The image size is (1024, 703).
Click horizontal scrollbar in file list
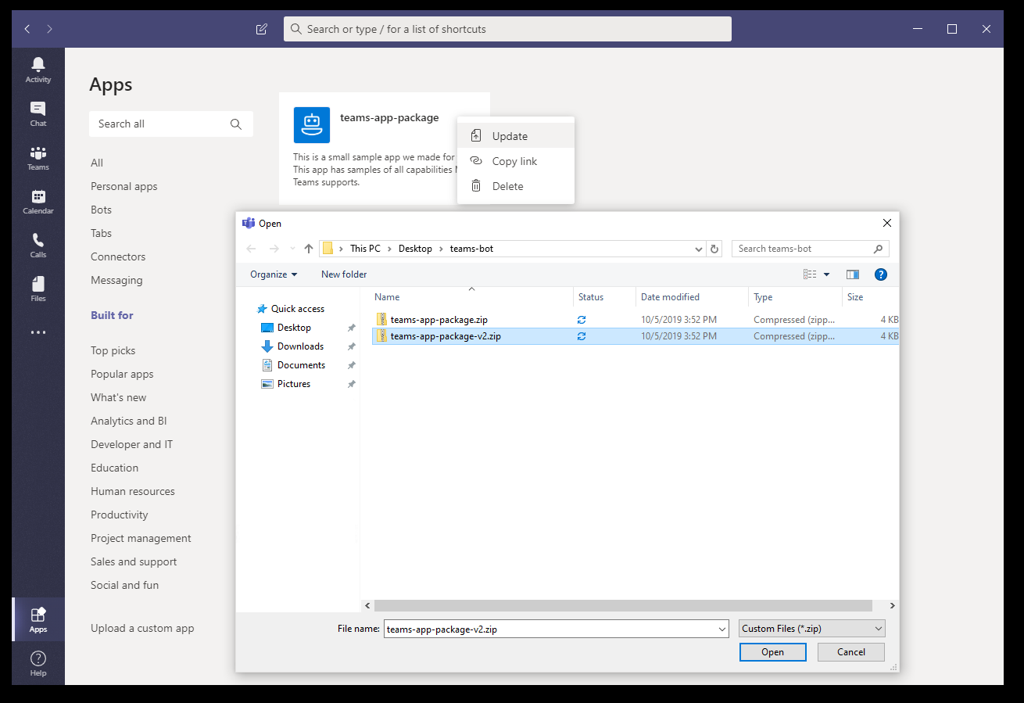pos(623,605)
